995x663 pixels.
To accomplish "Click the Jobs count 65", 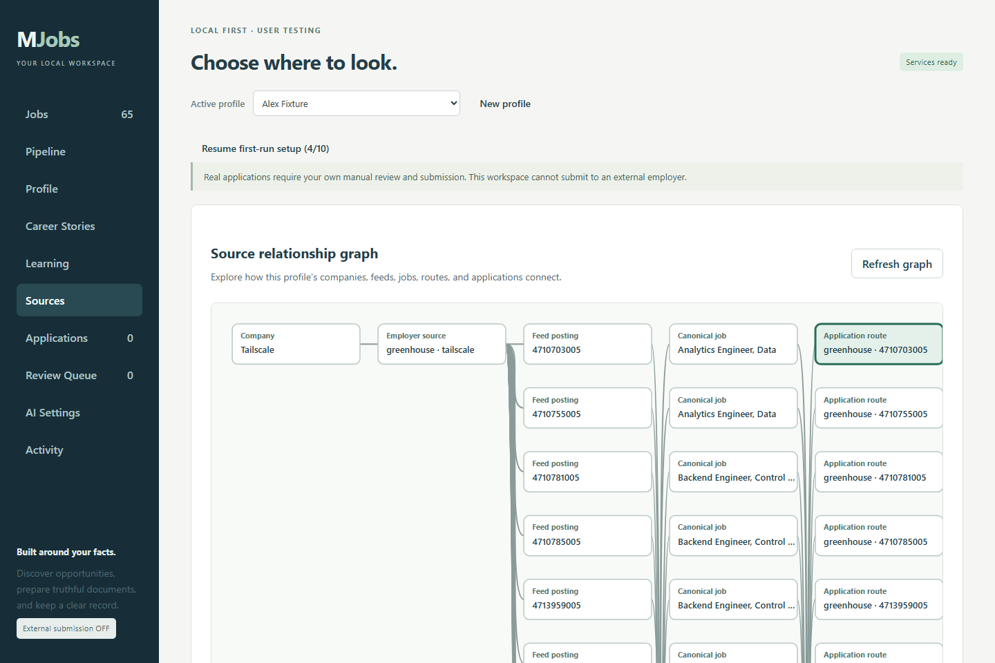I will [127, 115].
